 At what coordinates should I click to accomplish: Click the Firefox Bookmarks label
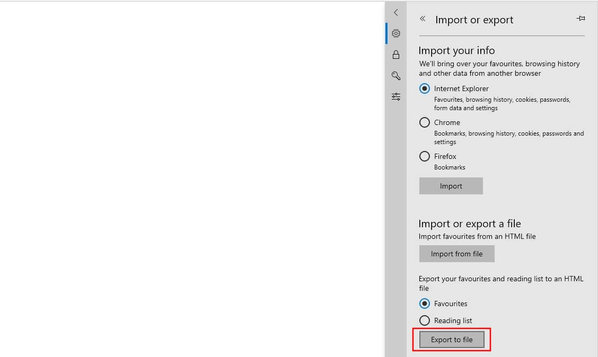(x=450, y=167)
